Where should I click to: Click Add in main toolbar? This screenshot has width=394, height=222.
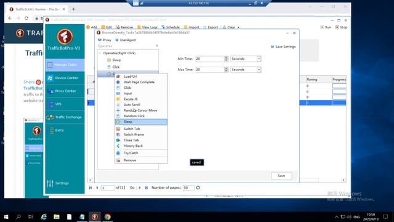point(92,27)
